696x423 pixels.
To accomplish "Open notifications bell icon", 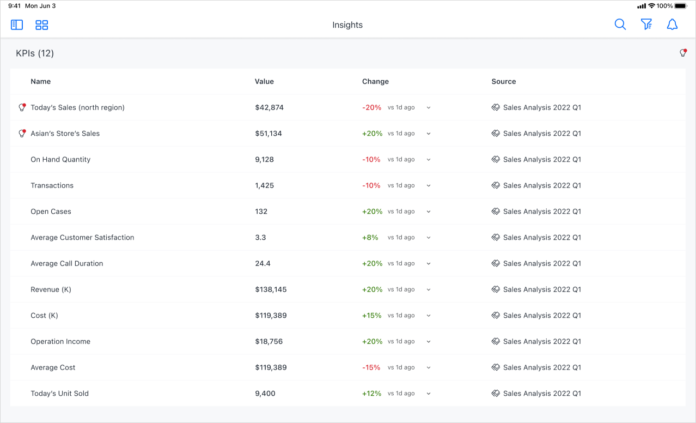I will [673, 25].
